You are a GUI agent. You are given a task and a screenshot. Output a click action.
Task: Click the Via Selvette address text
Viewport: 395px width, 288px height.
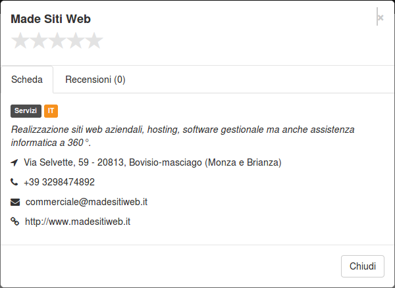(x=153, y=162)
